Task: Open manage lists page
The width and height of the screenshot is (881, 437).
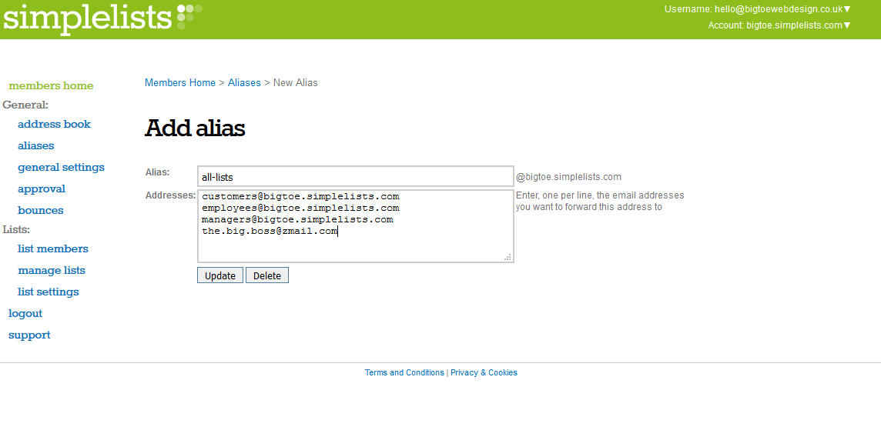Action: coord(52,270)
